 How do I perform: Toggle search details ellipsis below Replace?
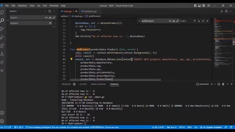54,27
